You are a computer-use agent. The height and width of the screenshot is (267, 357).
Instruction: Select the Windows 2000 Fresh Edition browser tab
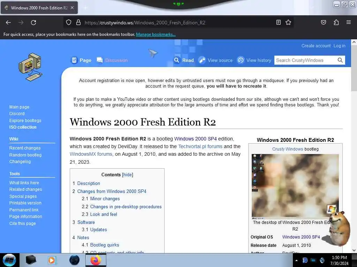[39, 8]
